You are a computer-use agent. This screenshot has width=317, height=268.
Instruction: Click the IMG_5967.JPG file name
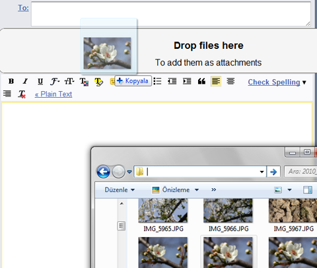click(x=294, y=229)
